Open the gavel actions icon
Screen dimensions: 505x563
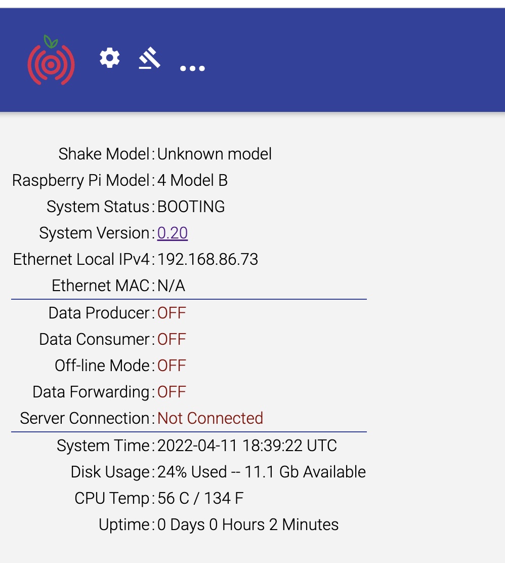tap(150, 58)
